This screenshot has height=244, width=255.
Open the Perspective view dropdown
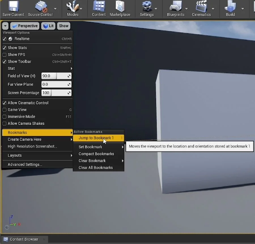(x=25, y=26)
